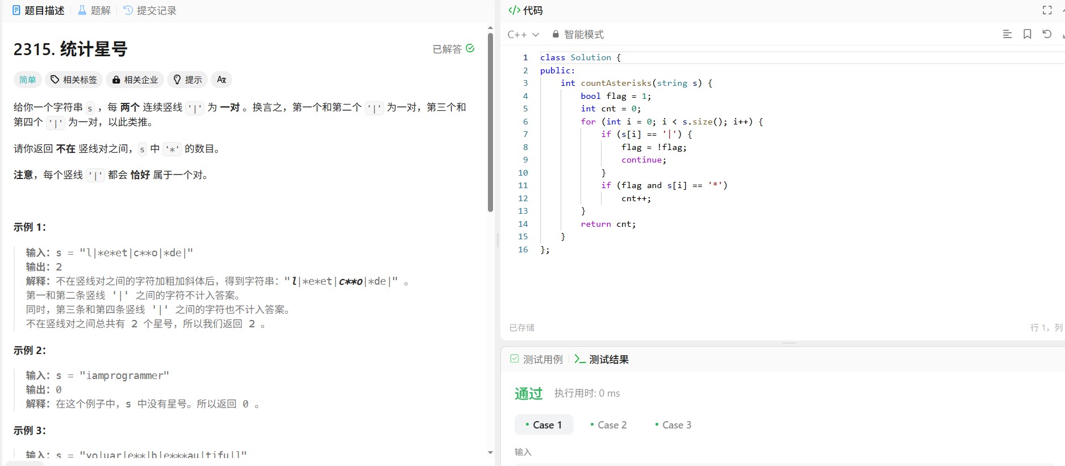Open the 测试结果 tab
The image size is (1065, 466).
click(x=602, y=359)
